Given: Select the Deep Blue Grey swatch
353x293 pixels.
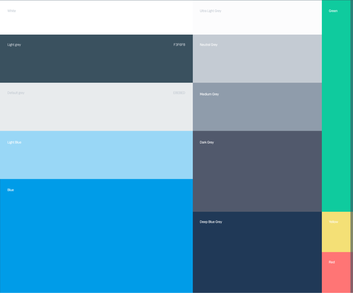Looking at the screenshot, I should tap(257, 252).
